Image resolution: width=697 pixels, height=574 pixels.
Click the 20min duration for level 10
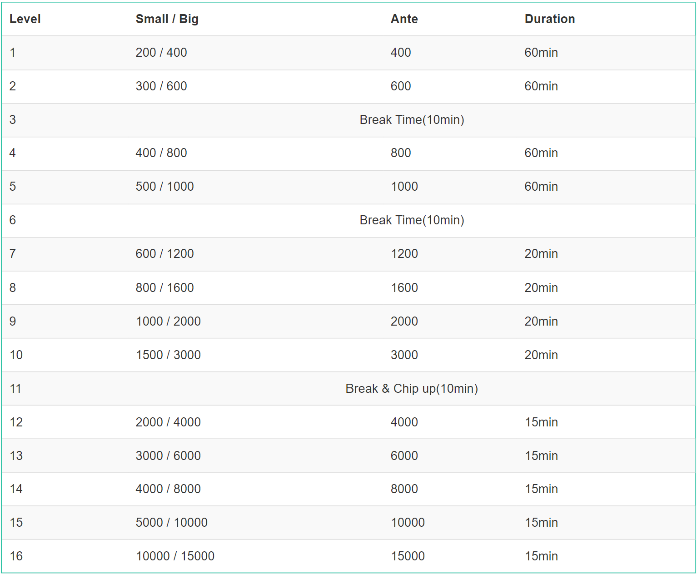tap(541, 355)
